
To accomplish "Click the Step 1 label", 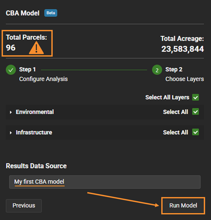I will (x=28, y=69).
